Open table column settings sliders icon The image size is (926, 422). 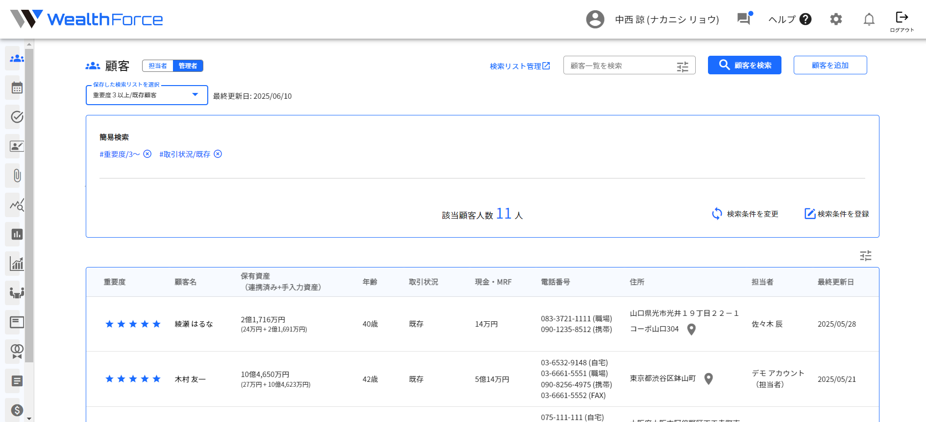point(866,256)
